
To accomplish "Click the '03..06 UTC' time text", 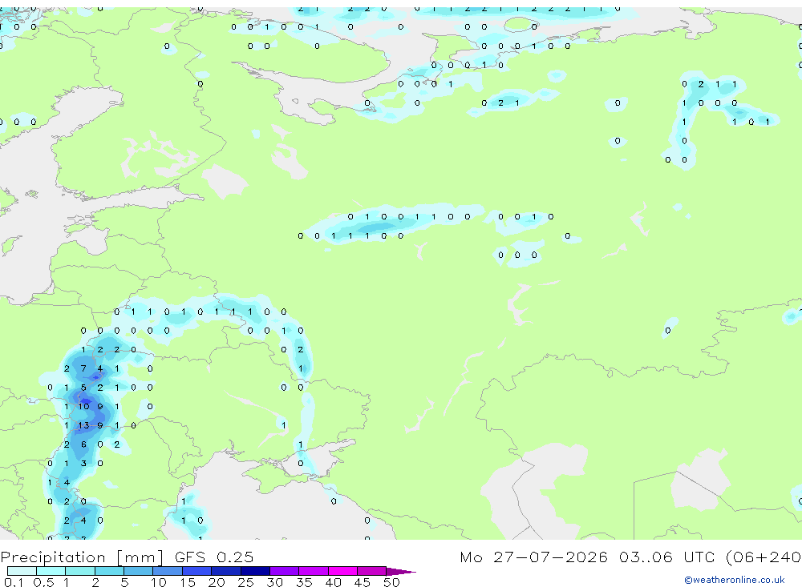I will 667,557.
